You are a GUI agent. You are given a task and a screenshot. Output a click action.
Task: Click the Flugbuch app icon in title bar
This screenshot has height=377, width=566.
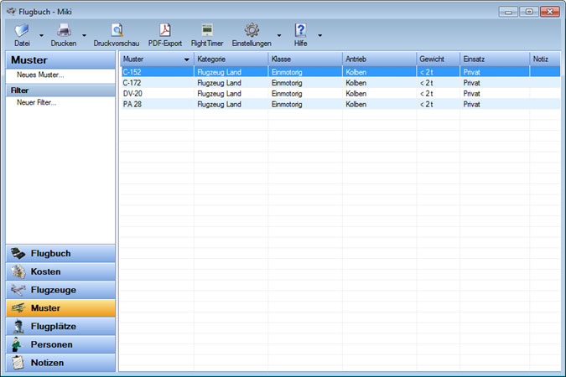tap(11, 12)
